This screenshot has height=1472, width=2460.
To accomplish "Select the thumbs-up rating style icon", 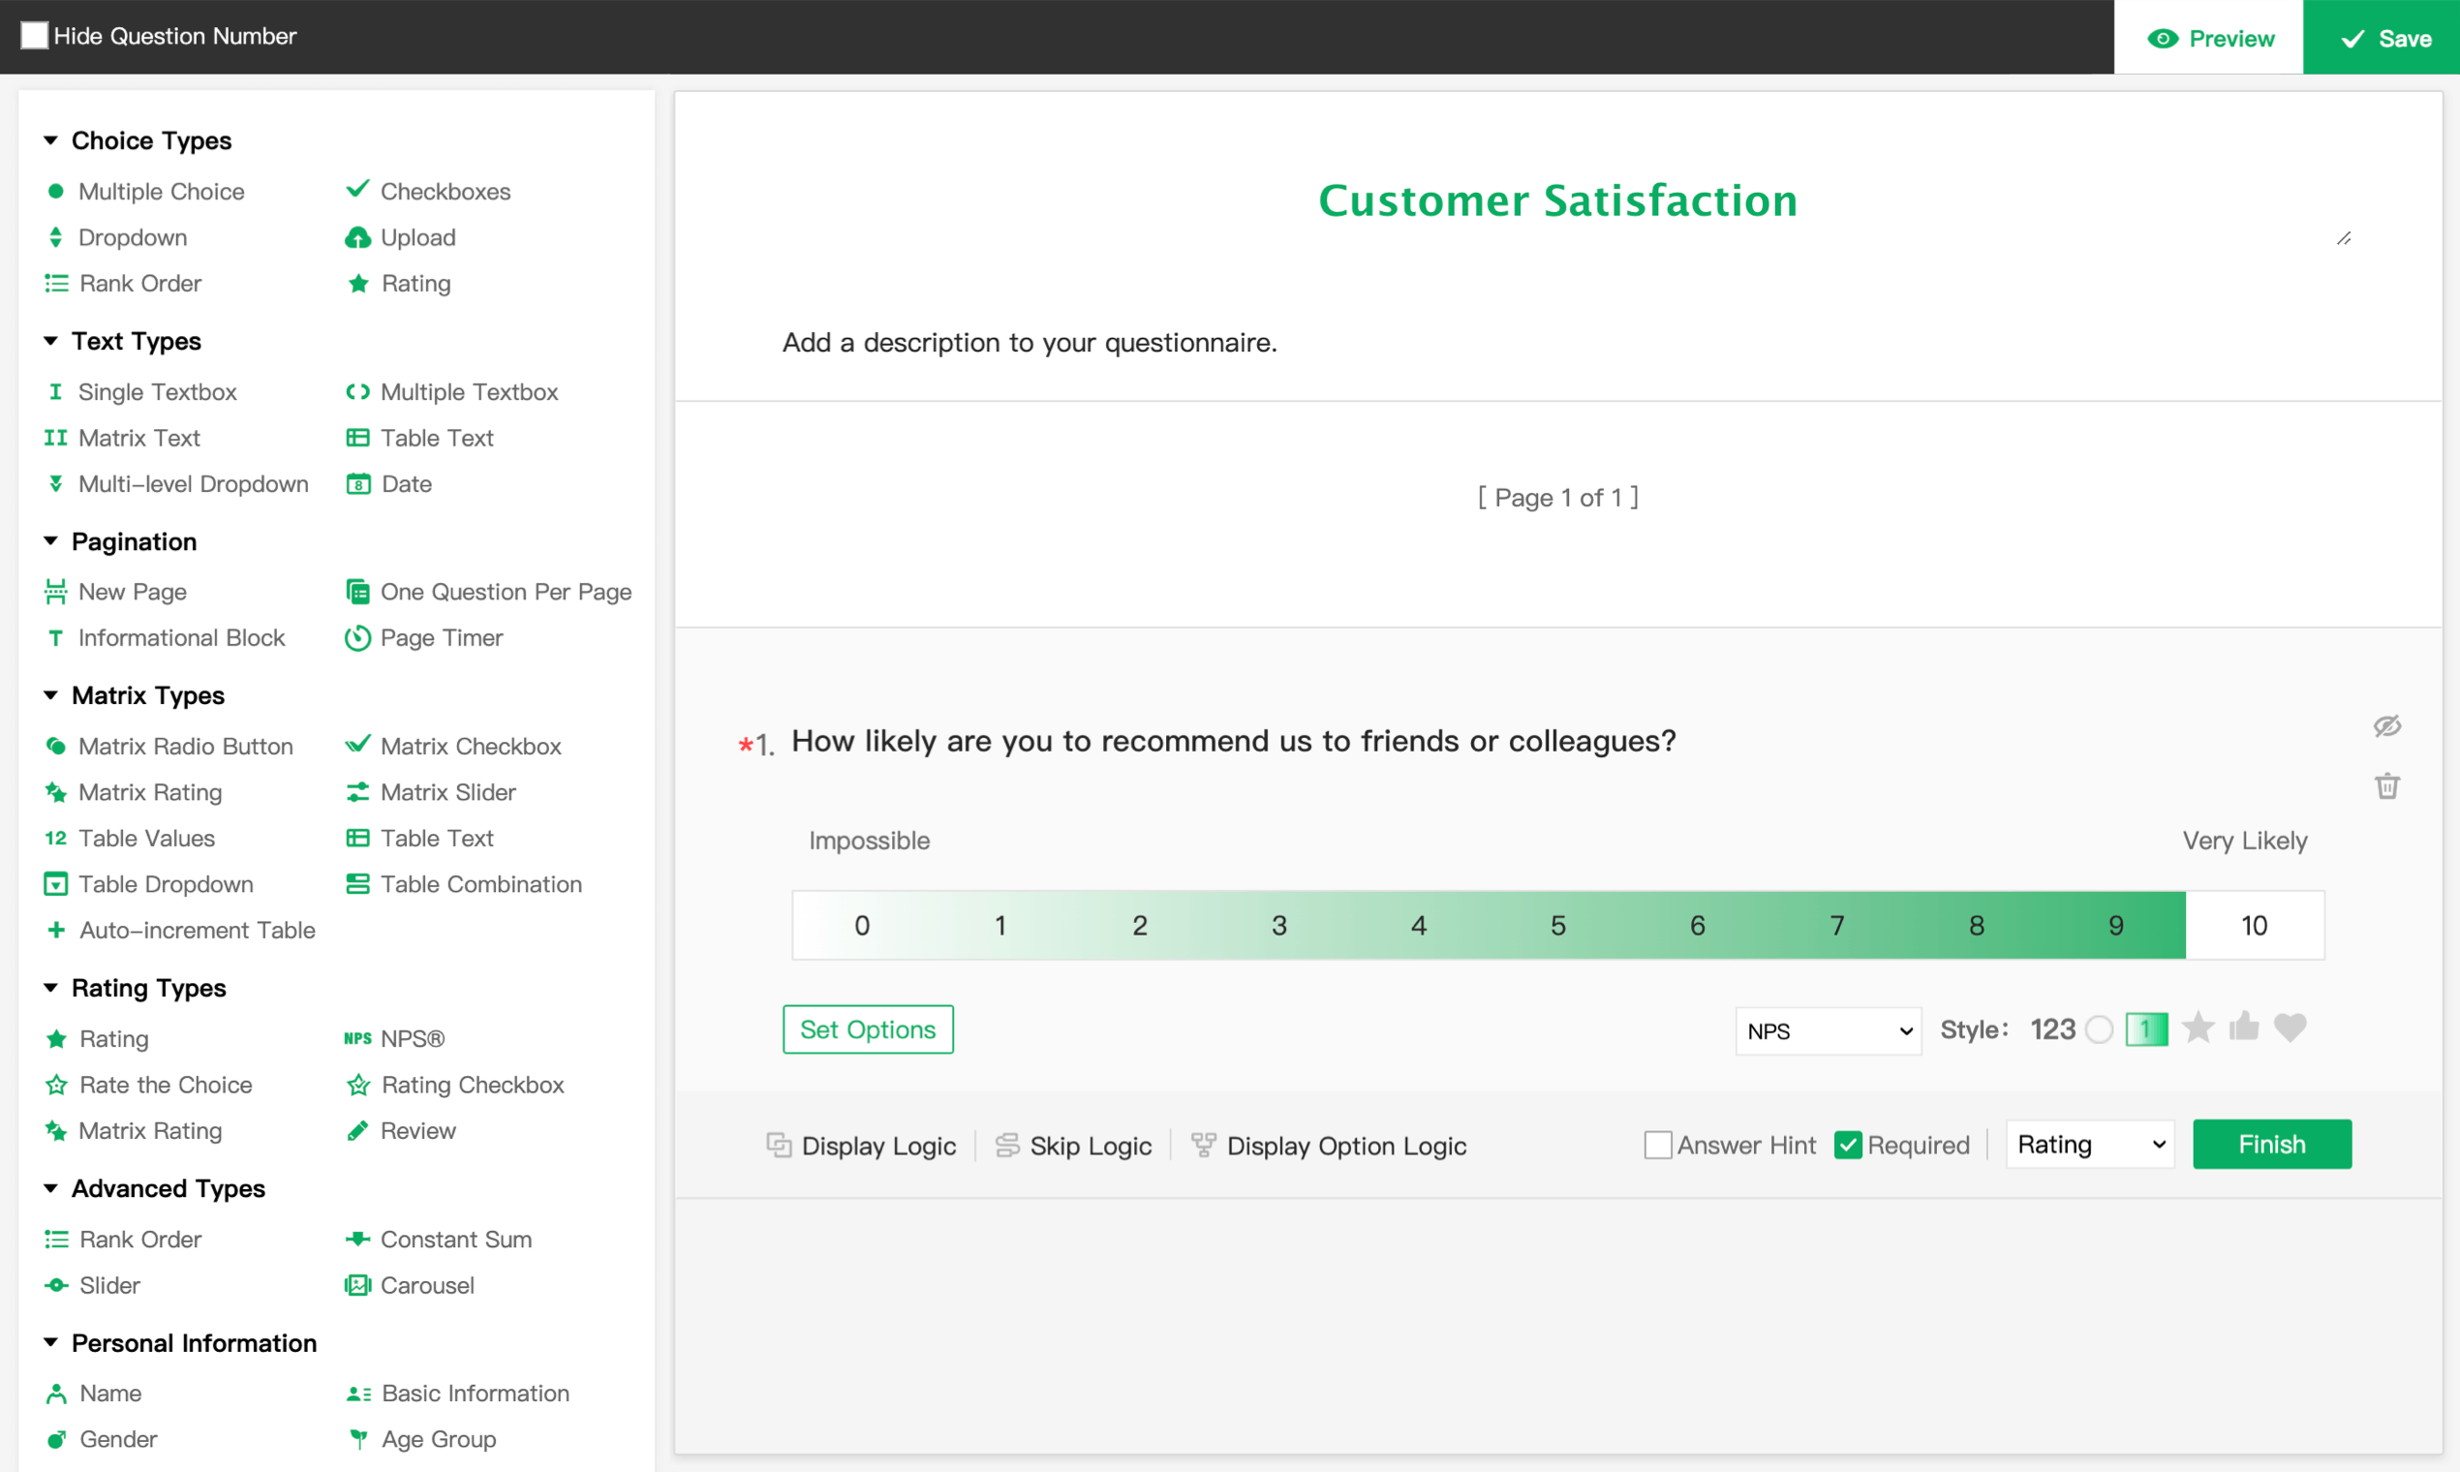I will tap(2244, 1028).
